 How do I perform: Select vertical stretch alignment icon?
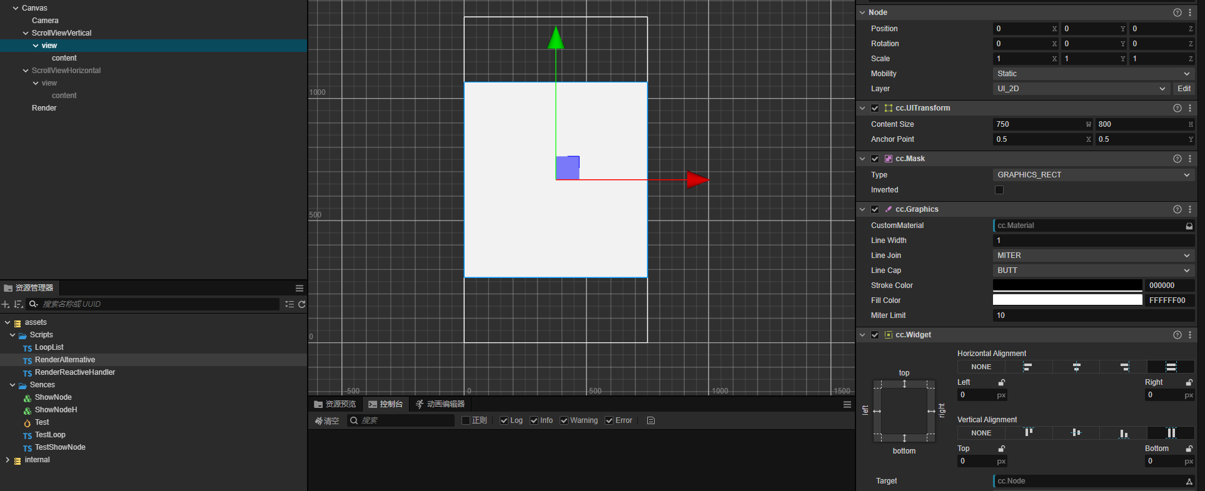1171,433
